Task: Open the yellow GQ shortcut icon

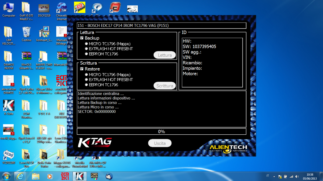Action: 80,7
